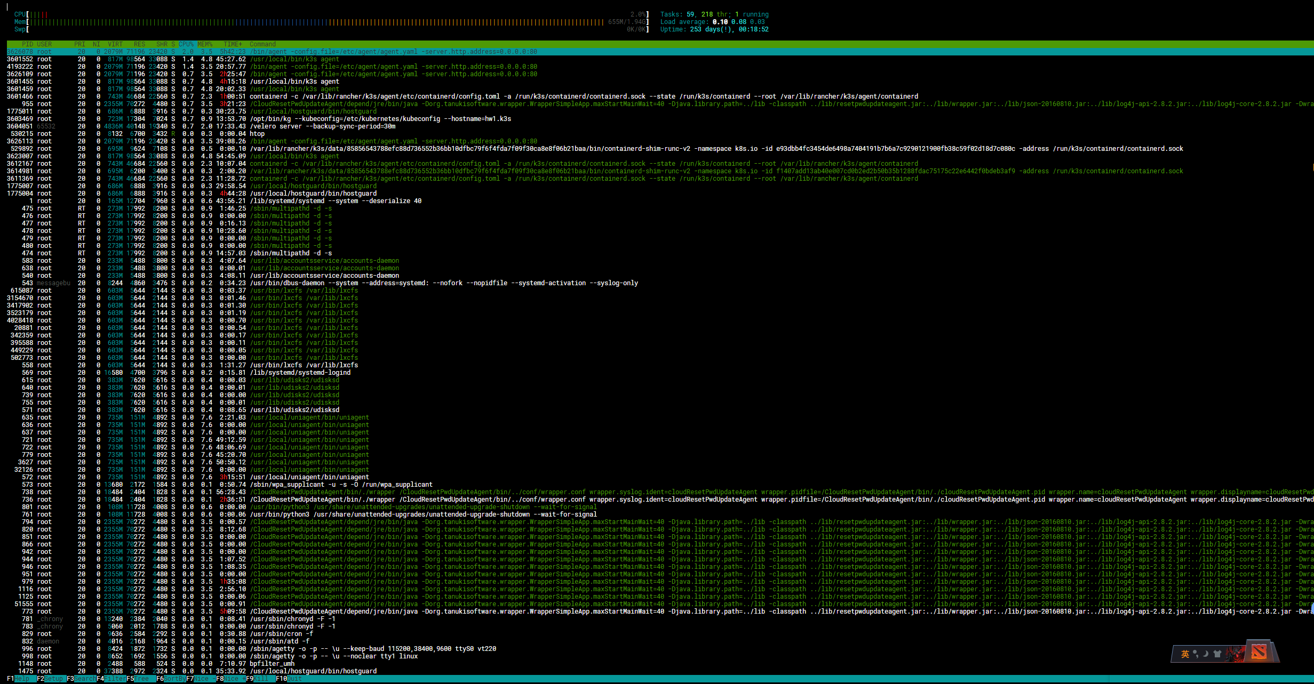Kill the selected process with F9Kill
1314x684 pixels.
261,679
